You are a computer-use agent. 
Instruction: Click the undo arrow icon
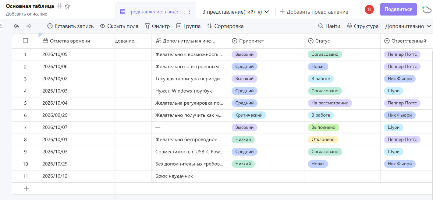coord(16,26)
